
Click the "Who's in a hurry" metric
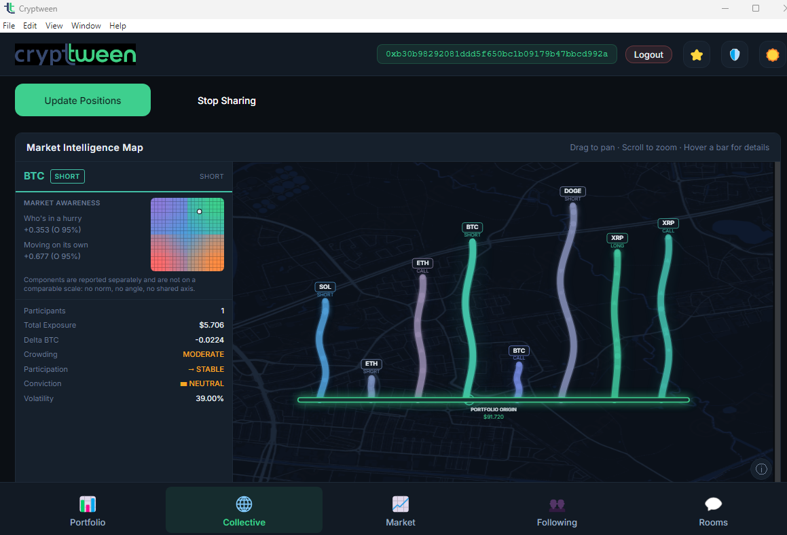pyautogui.click(x=53, y=218)
